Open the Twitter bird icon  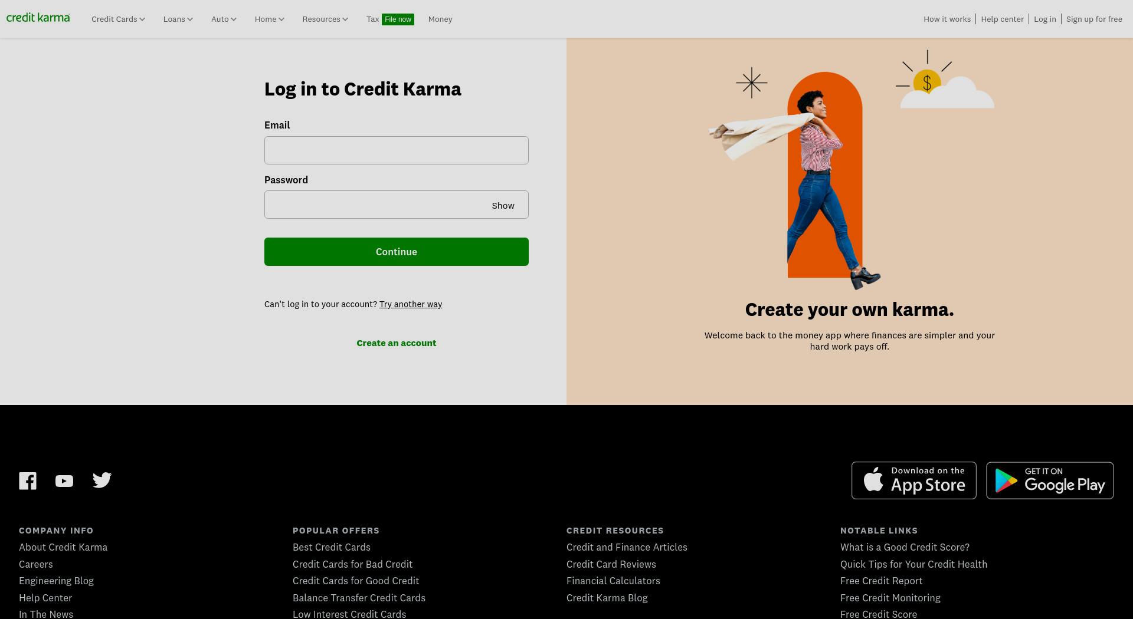pyautogui.click(x=102, y=480)
